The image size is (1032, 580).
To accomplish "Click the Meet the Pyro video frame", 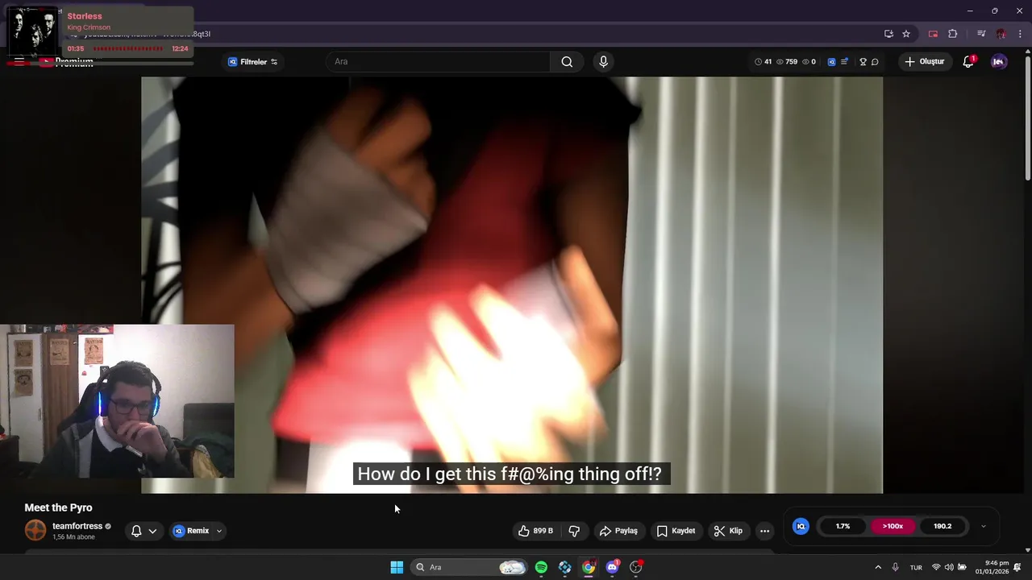I will coord(512,284).
